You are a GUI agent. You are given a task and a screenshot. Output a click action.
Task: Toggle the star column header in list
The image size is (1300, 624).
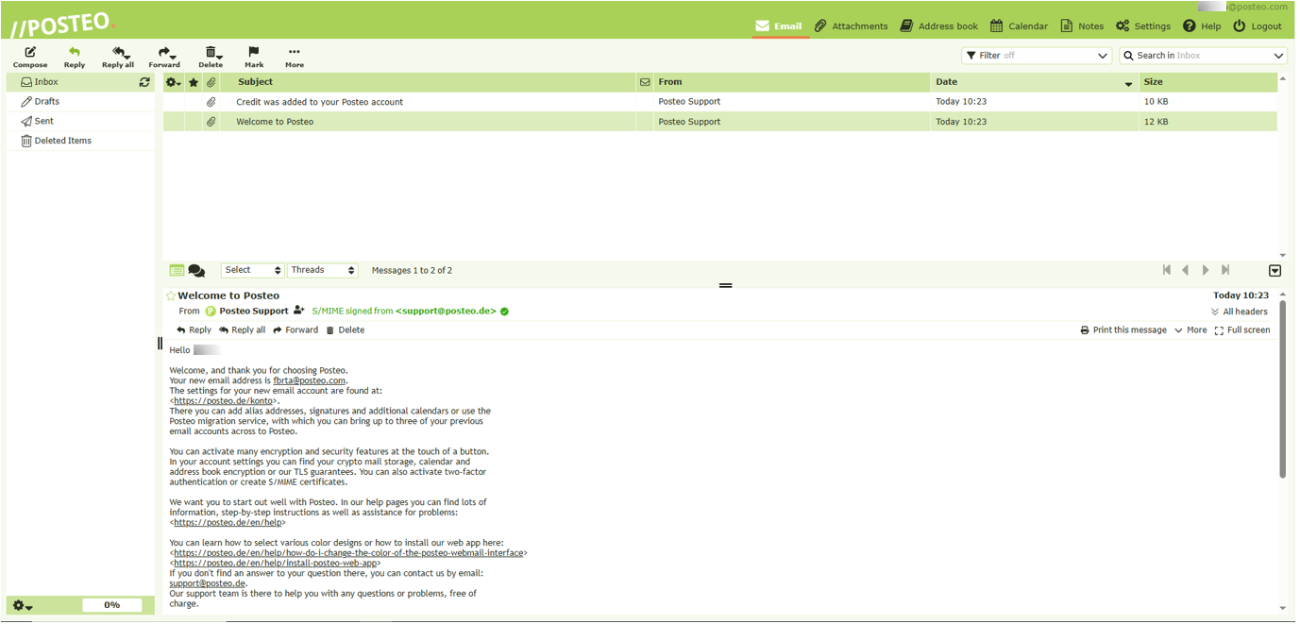coord(194,82)
